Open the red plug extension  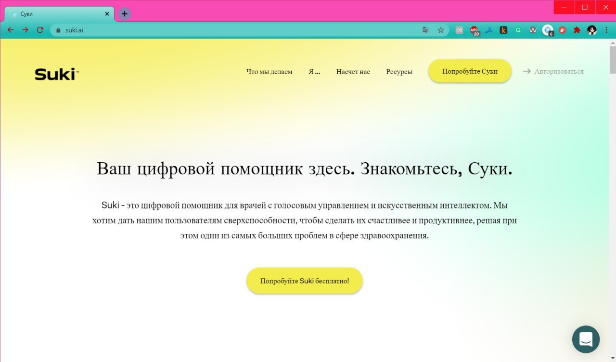(562, 30)
